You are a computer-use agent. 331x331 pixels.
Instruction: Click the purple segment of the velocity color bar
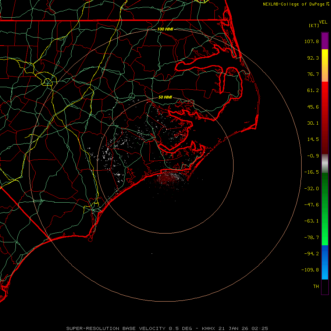point(325,41)
